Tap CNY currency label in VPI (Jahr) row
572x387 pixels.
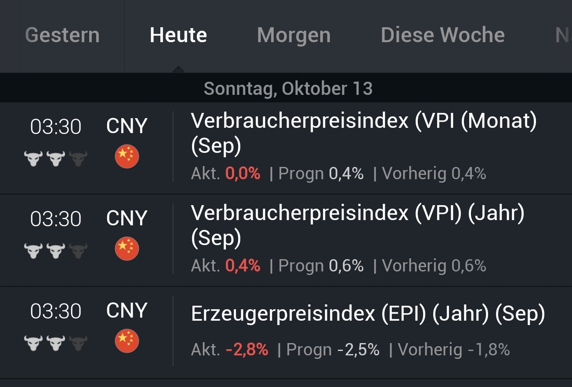(127, 218)
